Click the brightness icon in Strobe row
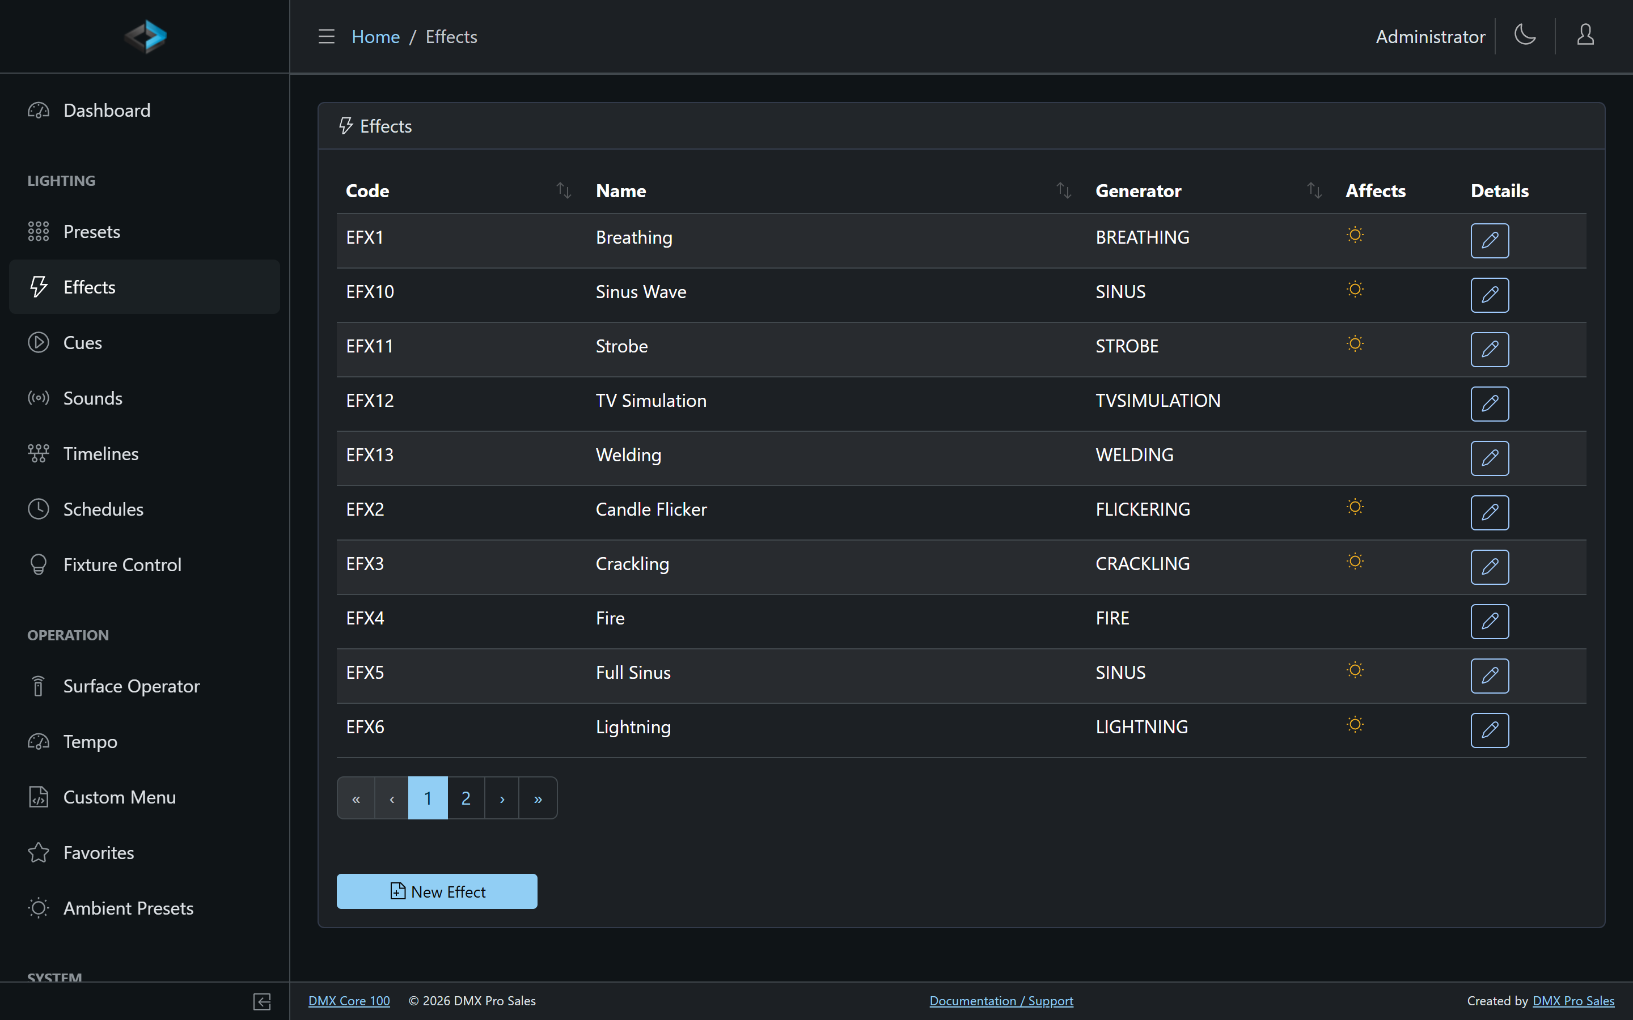The image size is (1633, 1020). [1354, 343]
